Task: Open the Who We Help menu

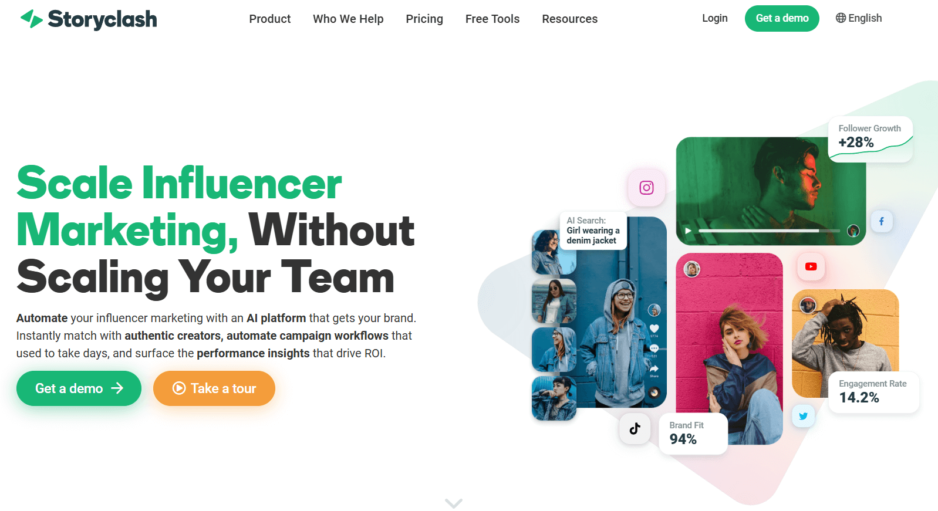Action: coord(348,19)
